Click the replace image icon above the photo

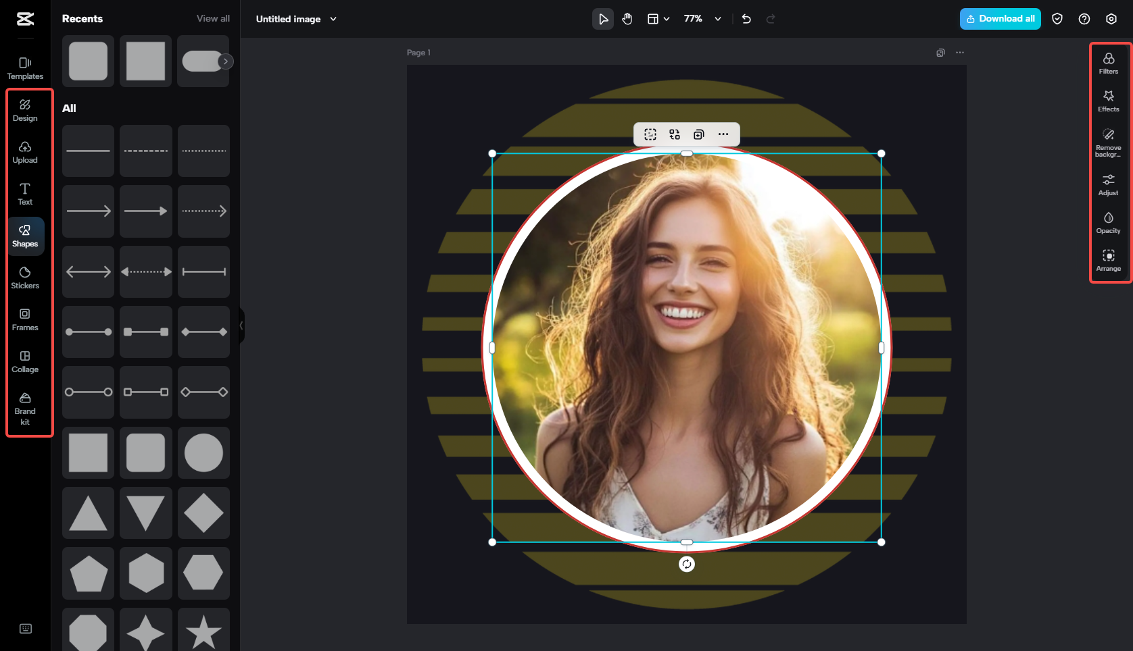click(x=674, y=134)
